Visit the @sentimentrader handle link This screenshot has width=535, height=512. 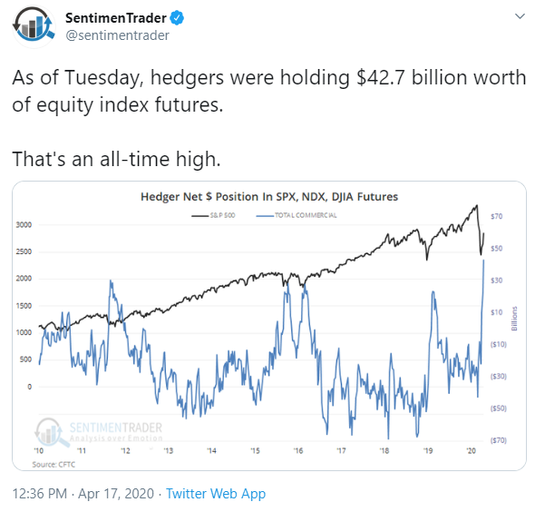117,35
